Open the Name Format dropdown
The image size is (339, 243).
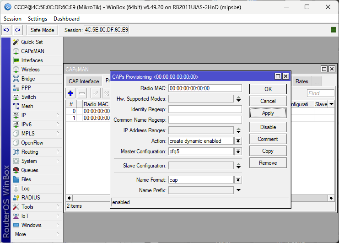coord(238,180)
